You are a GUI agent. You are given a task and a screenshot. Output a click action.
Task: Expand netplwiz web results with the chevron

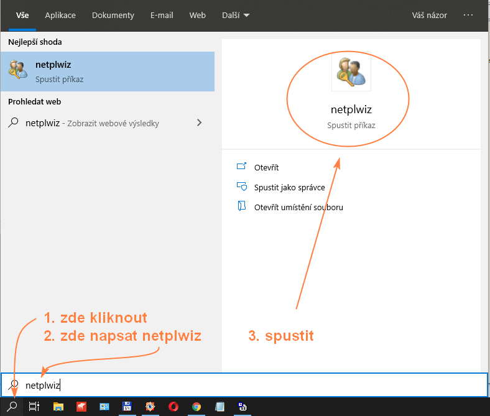point(199,122)
